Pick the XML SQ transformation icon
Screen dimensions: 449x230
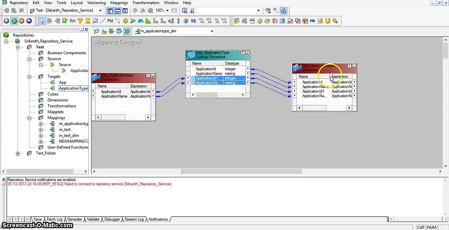click(x=201, y=21)
